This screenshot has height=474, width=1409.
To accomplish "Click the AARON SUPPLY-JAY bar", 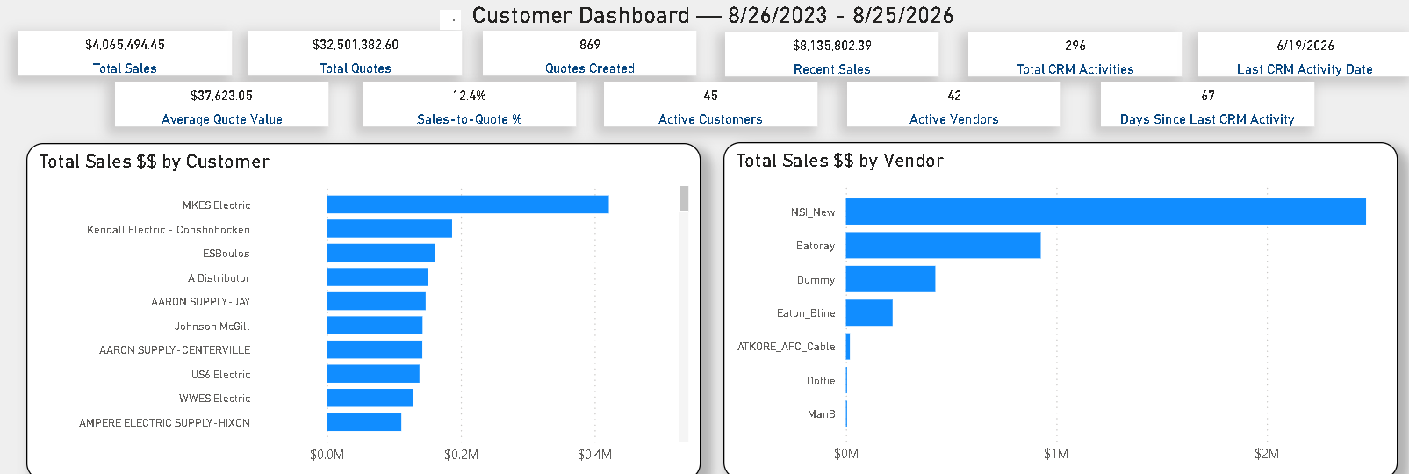I will click(377, 301).
